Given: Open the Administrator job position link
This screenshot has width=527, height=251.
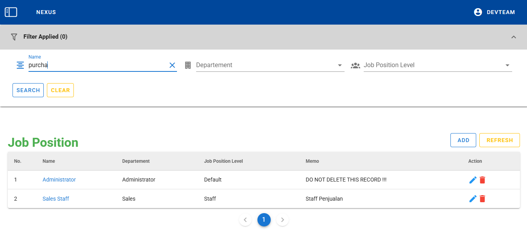Looking at the screenshot, I should pos(59,180).
